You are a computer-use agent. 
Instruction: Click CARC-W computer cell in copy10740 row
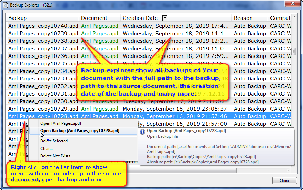click(x=280, y=26)
